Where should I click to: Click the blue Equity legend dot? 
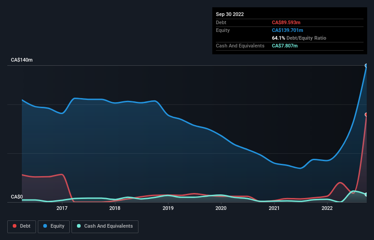pyautogui.click(x=45, y=226)
